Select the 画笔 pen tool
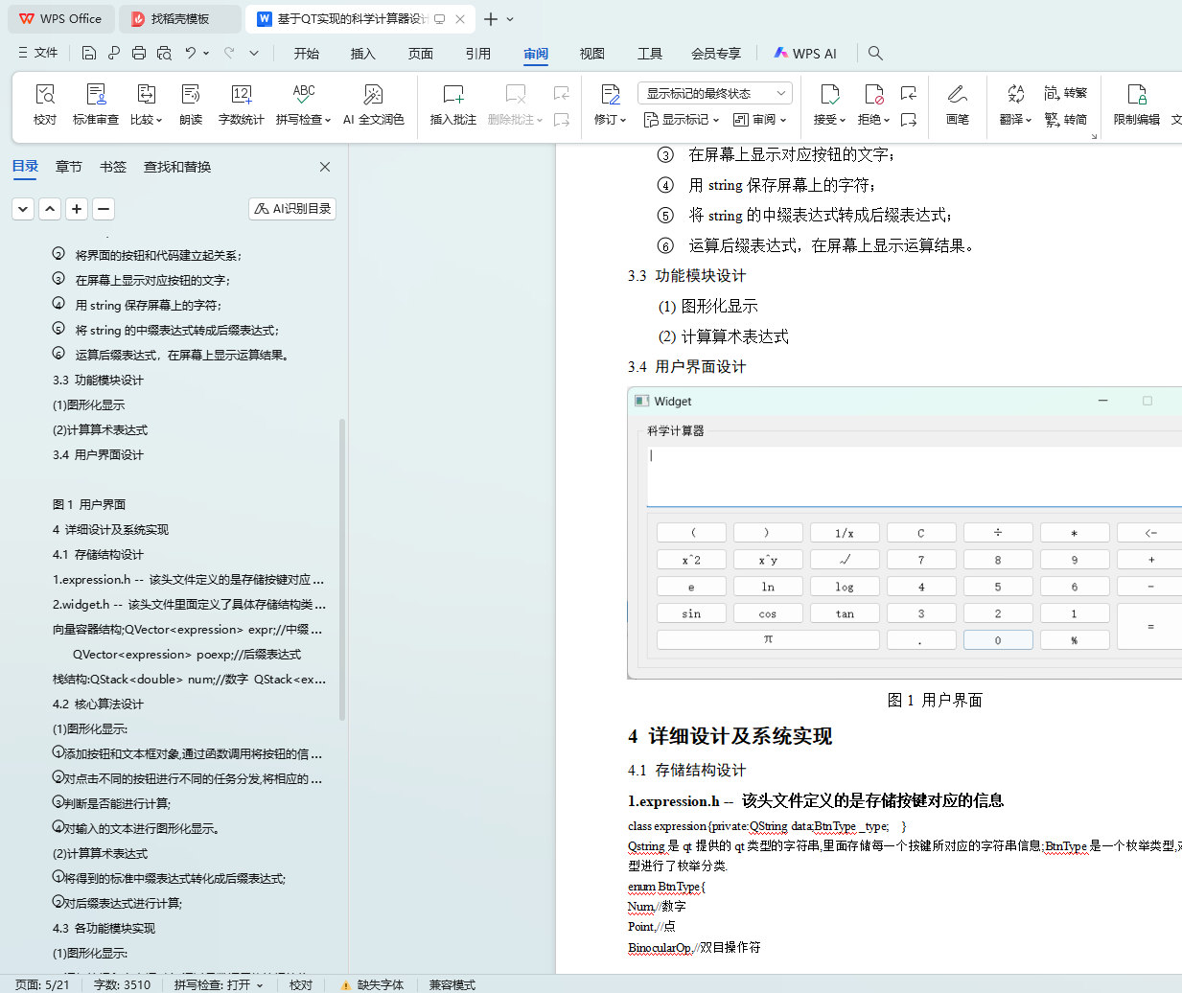1182x993 pixels. click(x=957, y=104)
